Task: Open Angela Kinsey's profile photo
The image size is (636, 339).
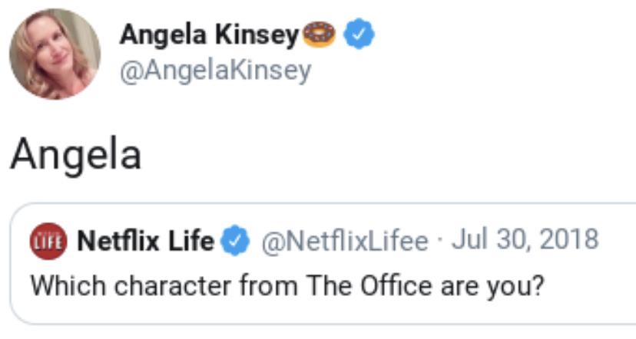Action: (55, 54)
